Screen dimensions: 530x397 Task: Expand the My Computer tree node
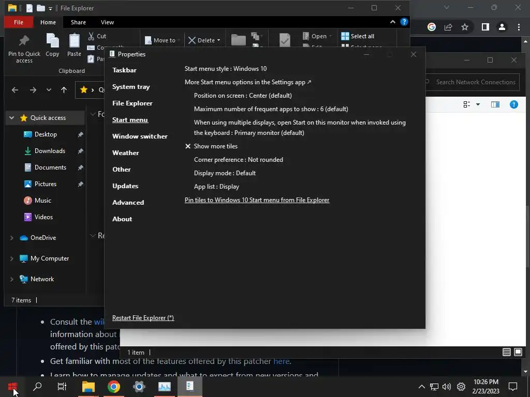(x=12, y=258)
